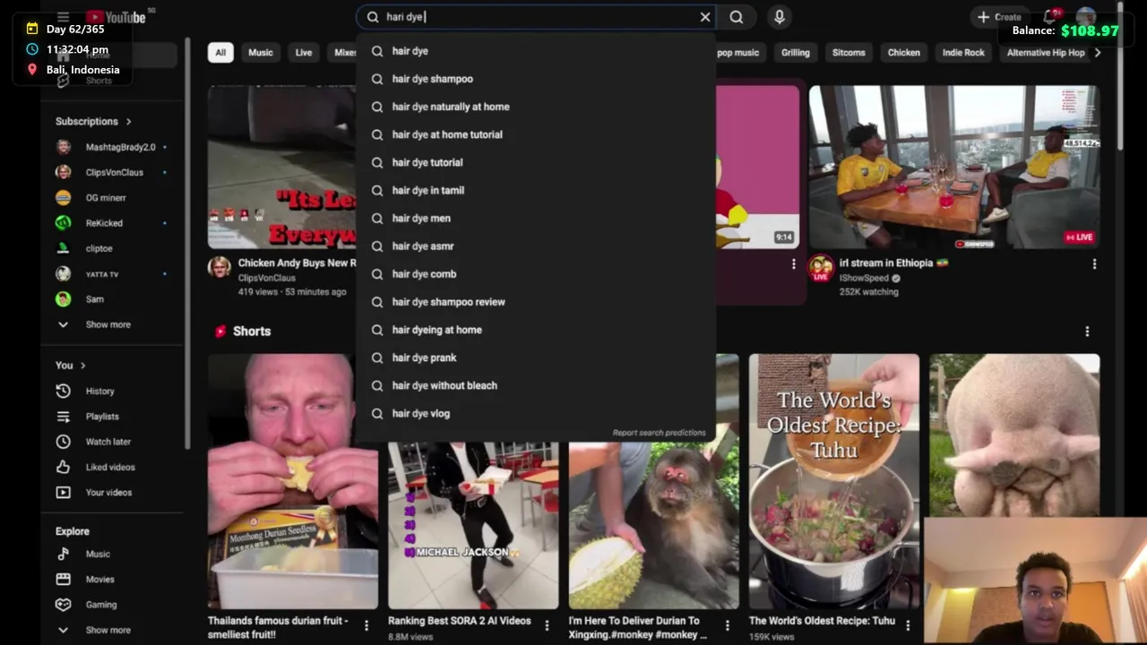Open options for Thailands durian short
The image size is (1147, 645).
[x=366, y=625]
